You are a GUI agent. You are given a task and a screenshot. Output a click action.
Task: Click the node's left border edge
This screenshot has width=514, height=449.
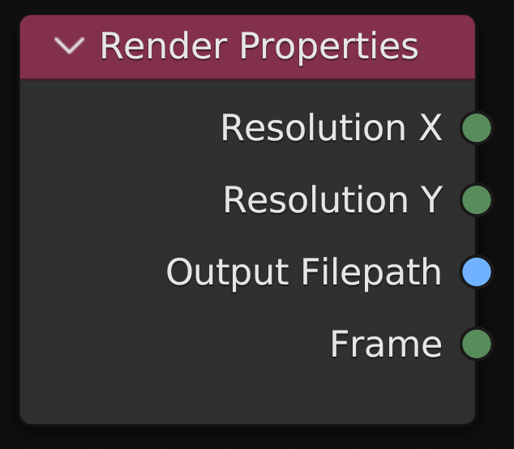click(x=20, y=243)
